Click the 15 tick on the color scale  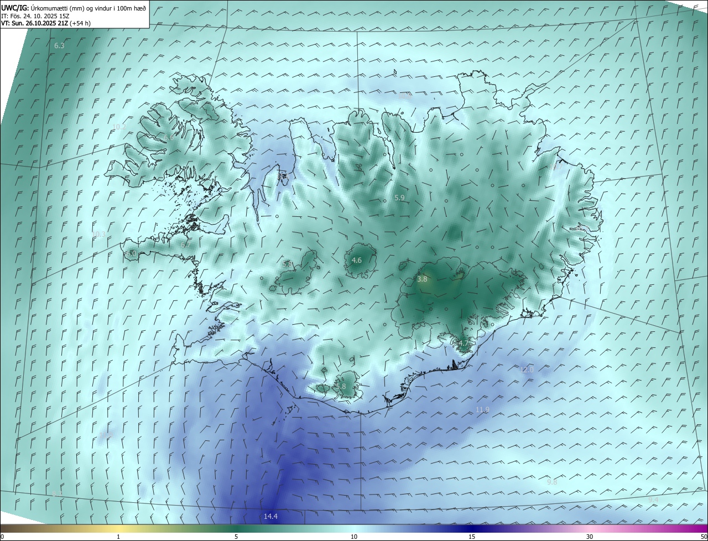pos(472,537)
